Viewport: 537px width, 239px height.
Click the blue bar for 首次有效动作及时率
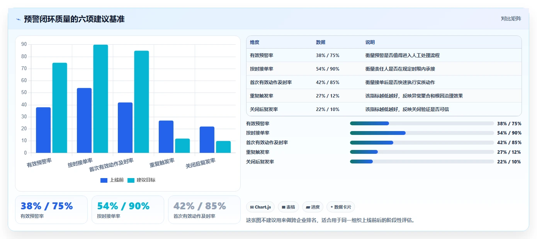click(125, 128)
